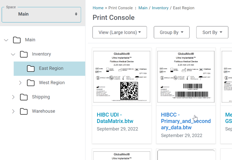Click Print Console text in breadcrumb

pyautogui.click(x=120, y=8)
